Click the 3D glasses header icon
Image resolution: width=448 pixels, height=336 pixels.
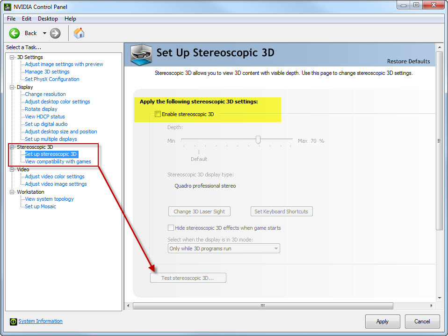tap(141, 54)
